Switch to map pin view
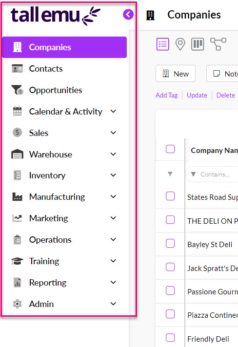 [x=180, y=44]
